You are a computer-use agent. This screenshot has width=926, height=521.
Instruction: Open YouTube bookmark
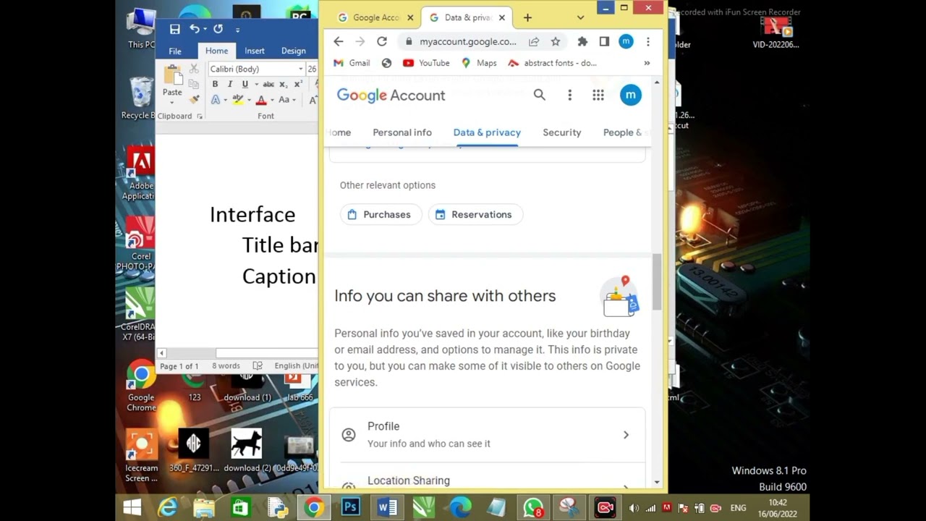[x=426, y=63]
